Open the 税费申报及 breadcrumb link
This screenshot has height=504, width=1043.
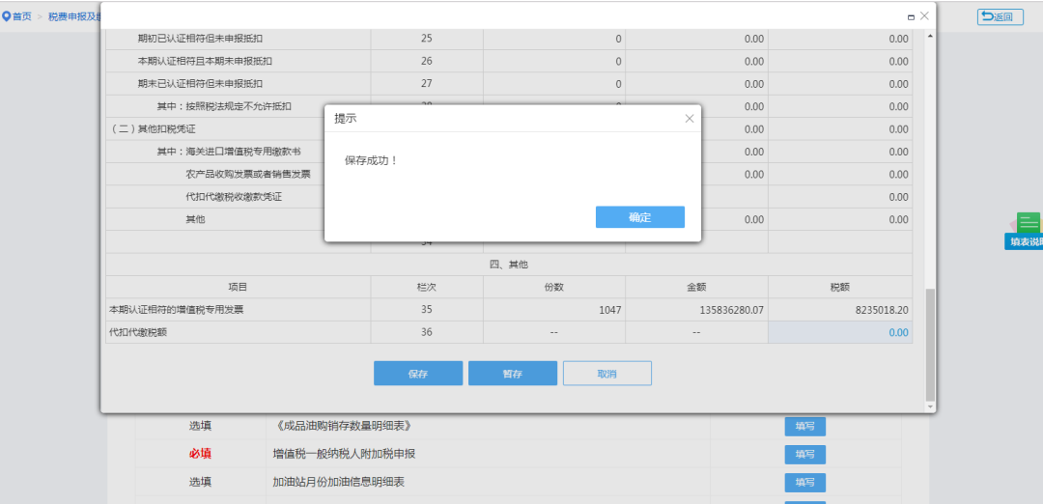73,16
